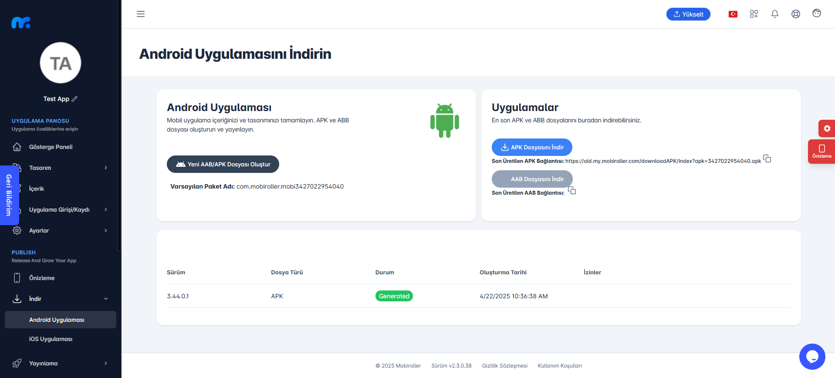Image resolution: width=835 pixels, height=378 pixels.
Task: Click APK Dosyasını İndir button
Action: (x=532, y=147)
